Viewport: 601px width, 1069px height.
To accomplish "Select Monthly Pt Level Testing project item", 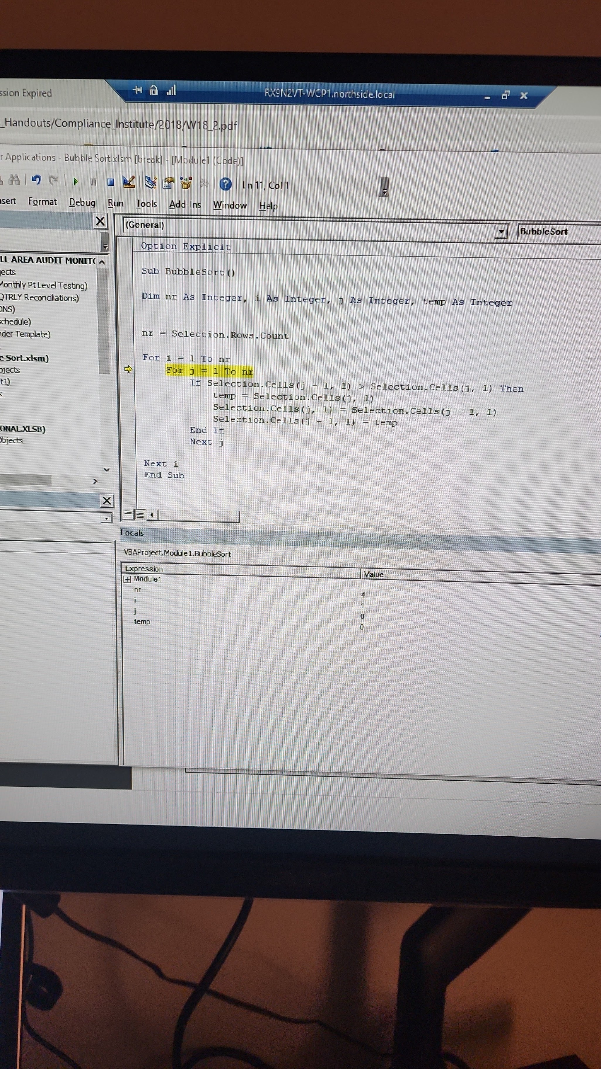I will [44, 285].
